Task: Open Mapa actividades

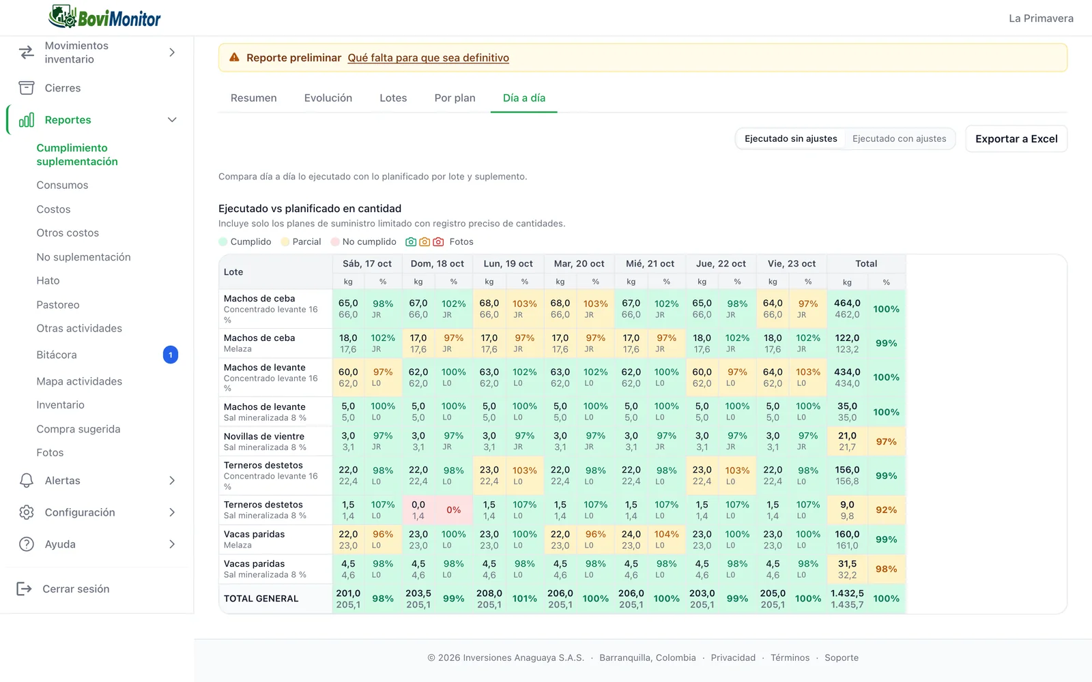Action: click(x=79, y=381)
